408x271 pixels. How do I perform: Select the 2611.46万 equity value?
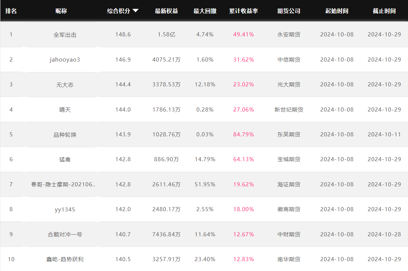pyautogui.click(x=167, y=184)
